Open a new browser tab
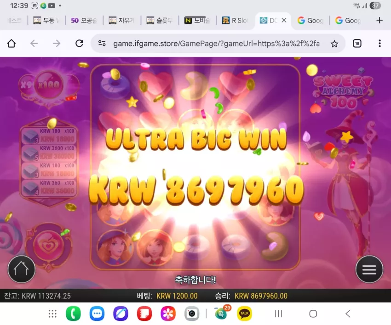This screenshot has width=391, height=325. tap(379, 20)
